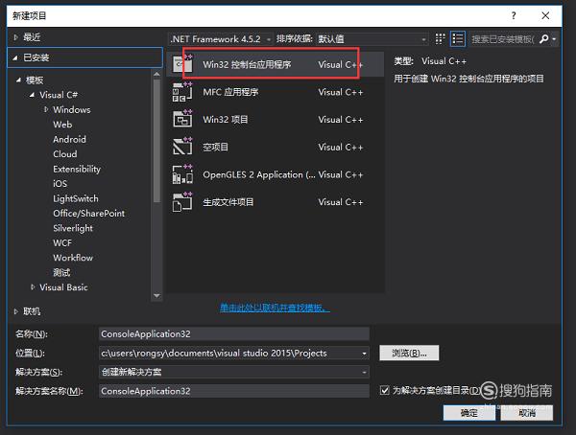The image size is (576, 435).
Task: Select WCF in template tree
Action: pyautogui.click(x=62, y=242)
